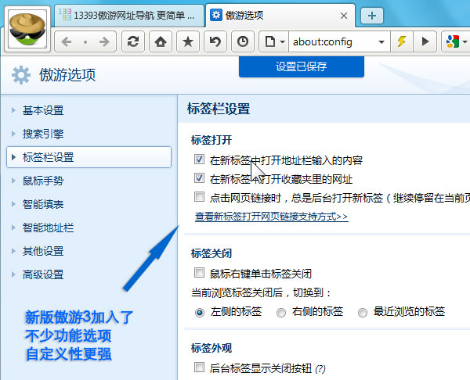The image size is (470, 380).
Task: Open favorites with the star icon
Action: (x=188, y=41)
